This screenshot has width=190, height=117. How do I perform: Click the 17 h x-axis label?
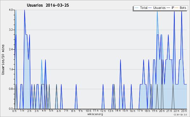point(140,111)
